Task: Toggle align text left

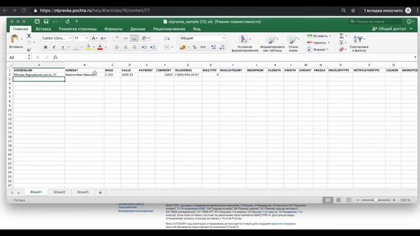Action: pyautogui.click(x=117, y=47)
